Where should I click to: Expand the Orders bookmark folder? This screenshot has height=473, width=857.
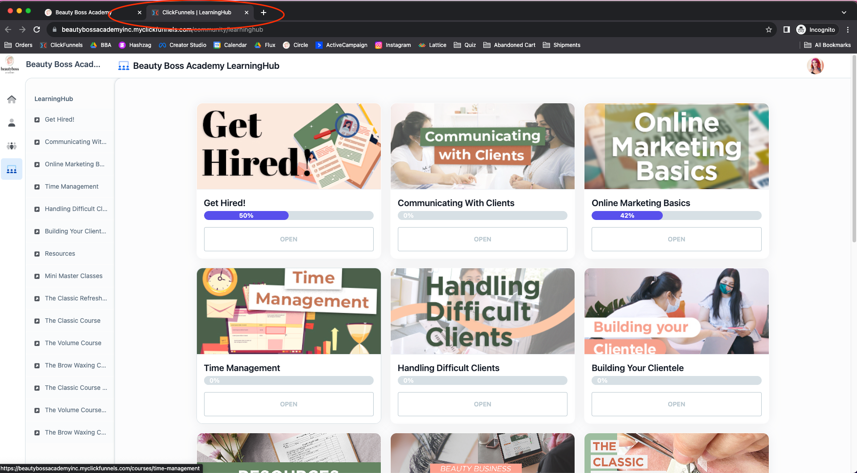click(18, 45)
